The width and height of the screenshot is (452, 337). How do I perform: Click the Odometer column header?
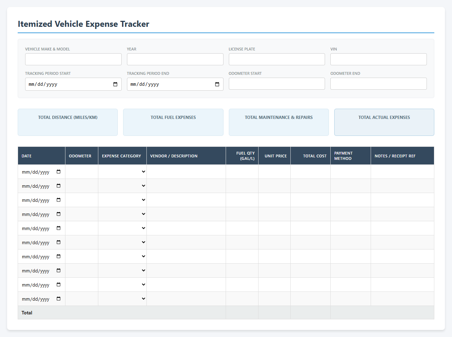coord(82,156)
